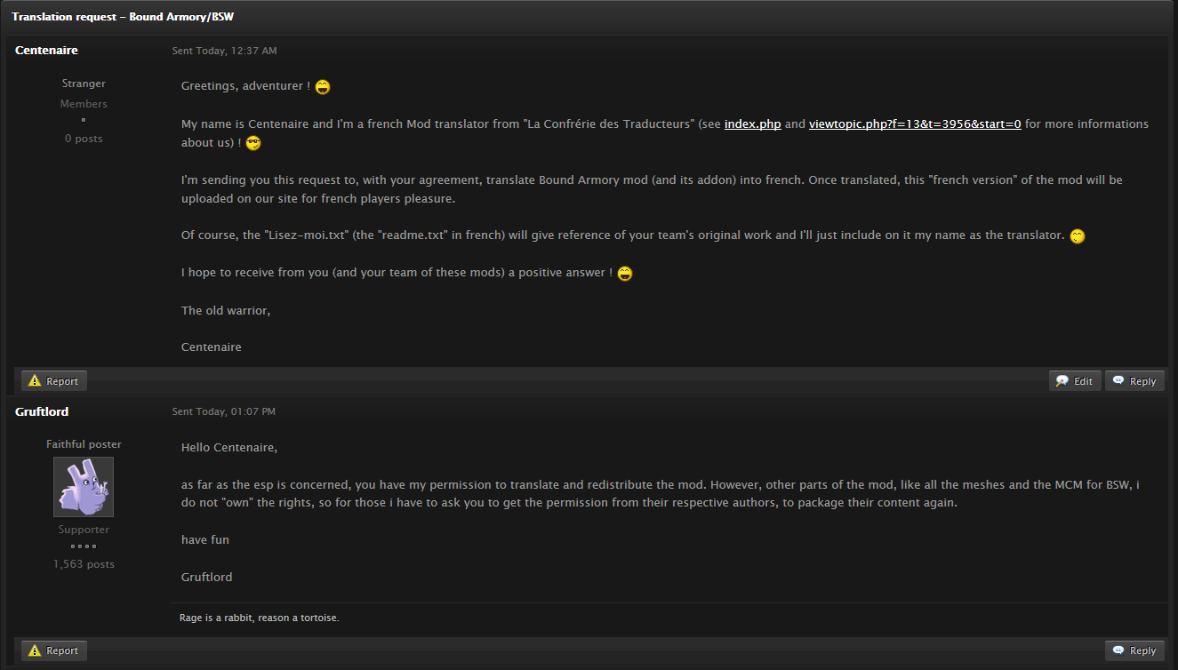Click Gruftlord's 1,563 posts count

(84, 564)
